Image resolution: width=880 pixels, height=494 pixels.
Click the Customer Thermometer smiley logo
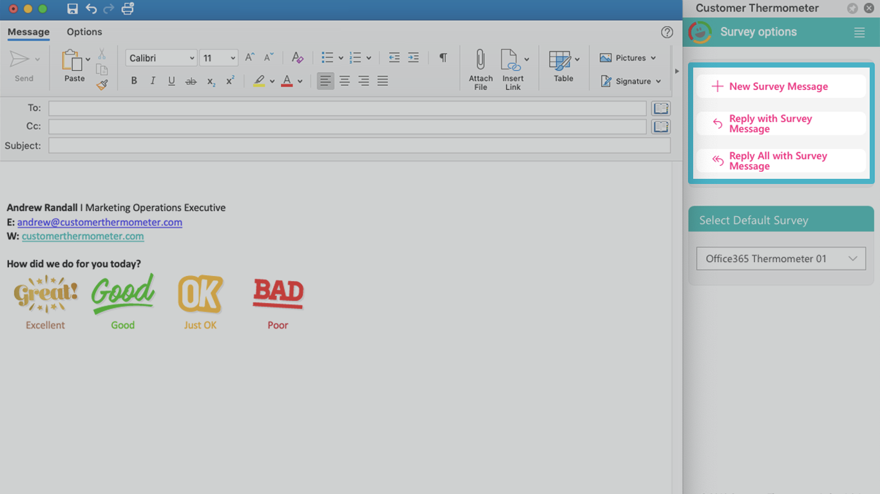coord(700,32)
